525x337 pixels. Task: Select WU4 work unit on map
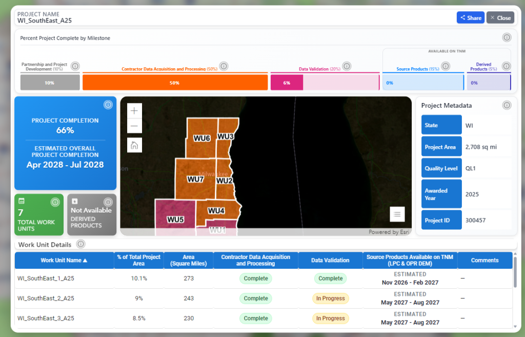(x=216, y=211)
